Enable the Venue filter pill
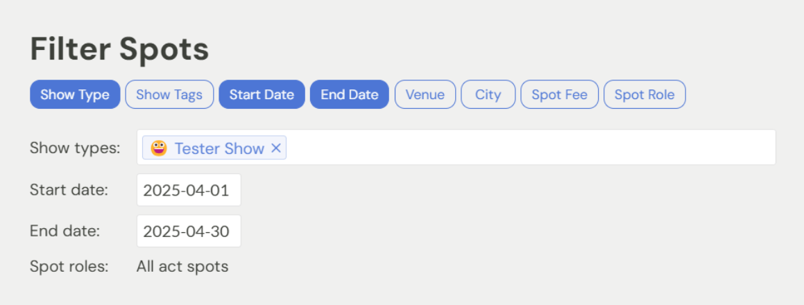The height and width of the screenshot is (305, 804). 425,95
